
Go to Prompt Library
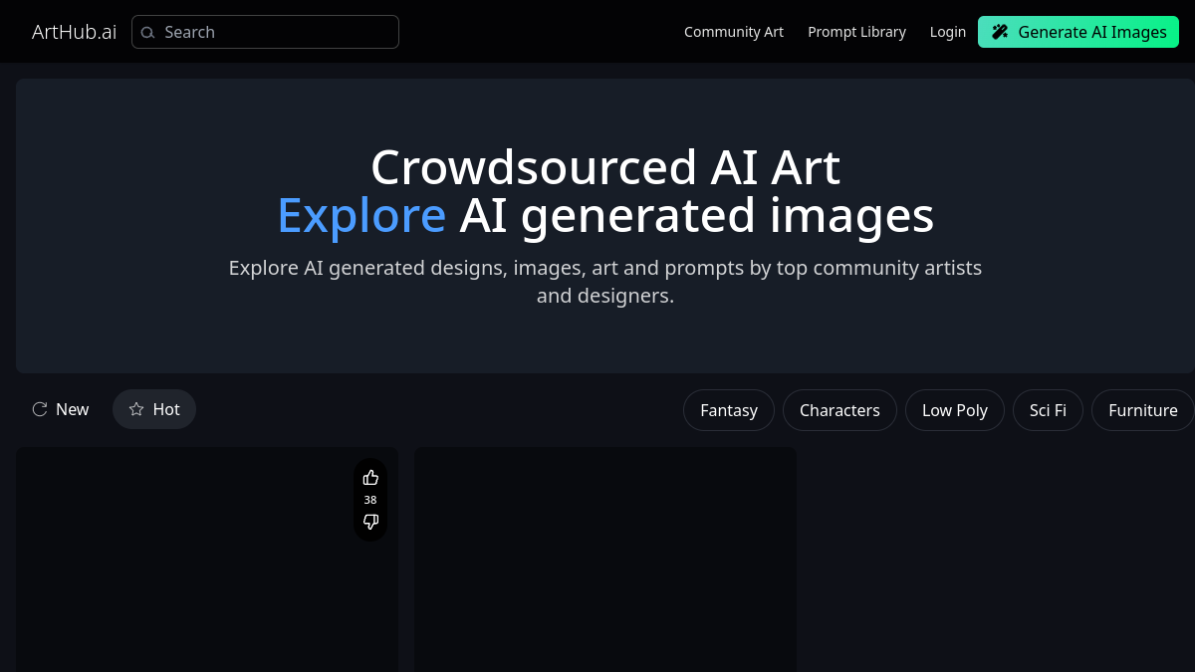(x=856, y=32)
